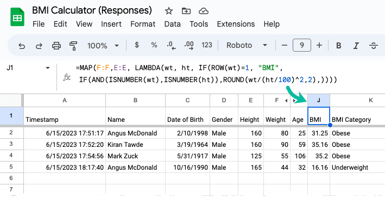Viewport: 385px width, 204px height.
Task: Open the Roboto font dropdown
Action: tap(247, 45)
